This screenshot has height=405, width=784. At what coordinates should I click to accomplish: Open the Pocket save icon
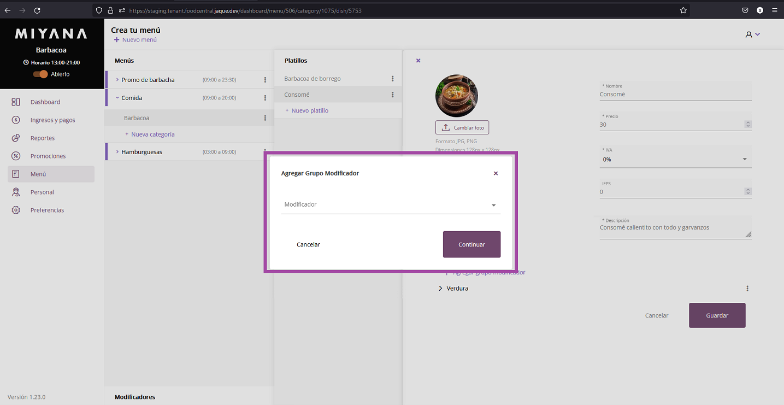(745, 10)
